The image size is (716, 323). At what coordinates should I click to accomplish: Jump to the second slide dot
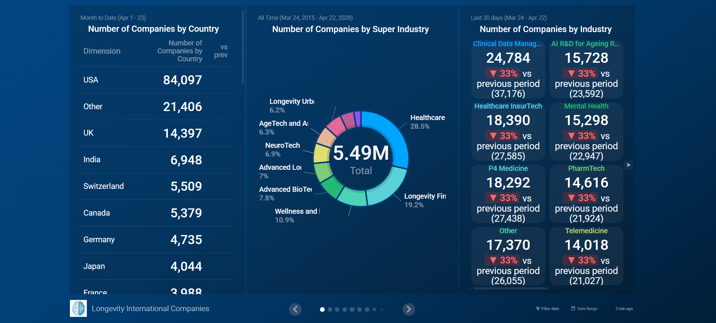pyautogui.click(x=330, y=309)
